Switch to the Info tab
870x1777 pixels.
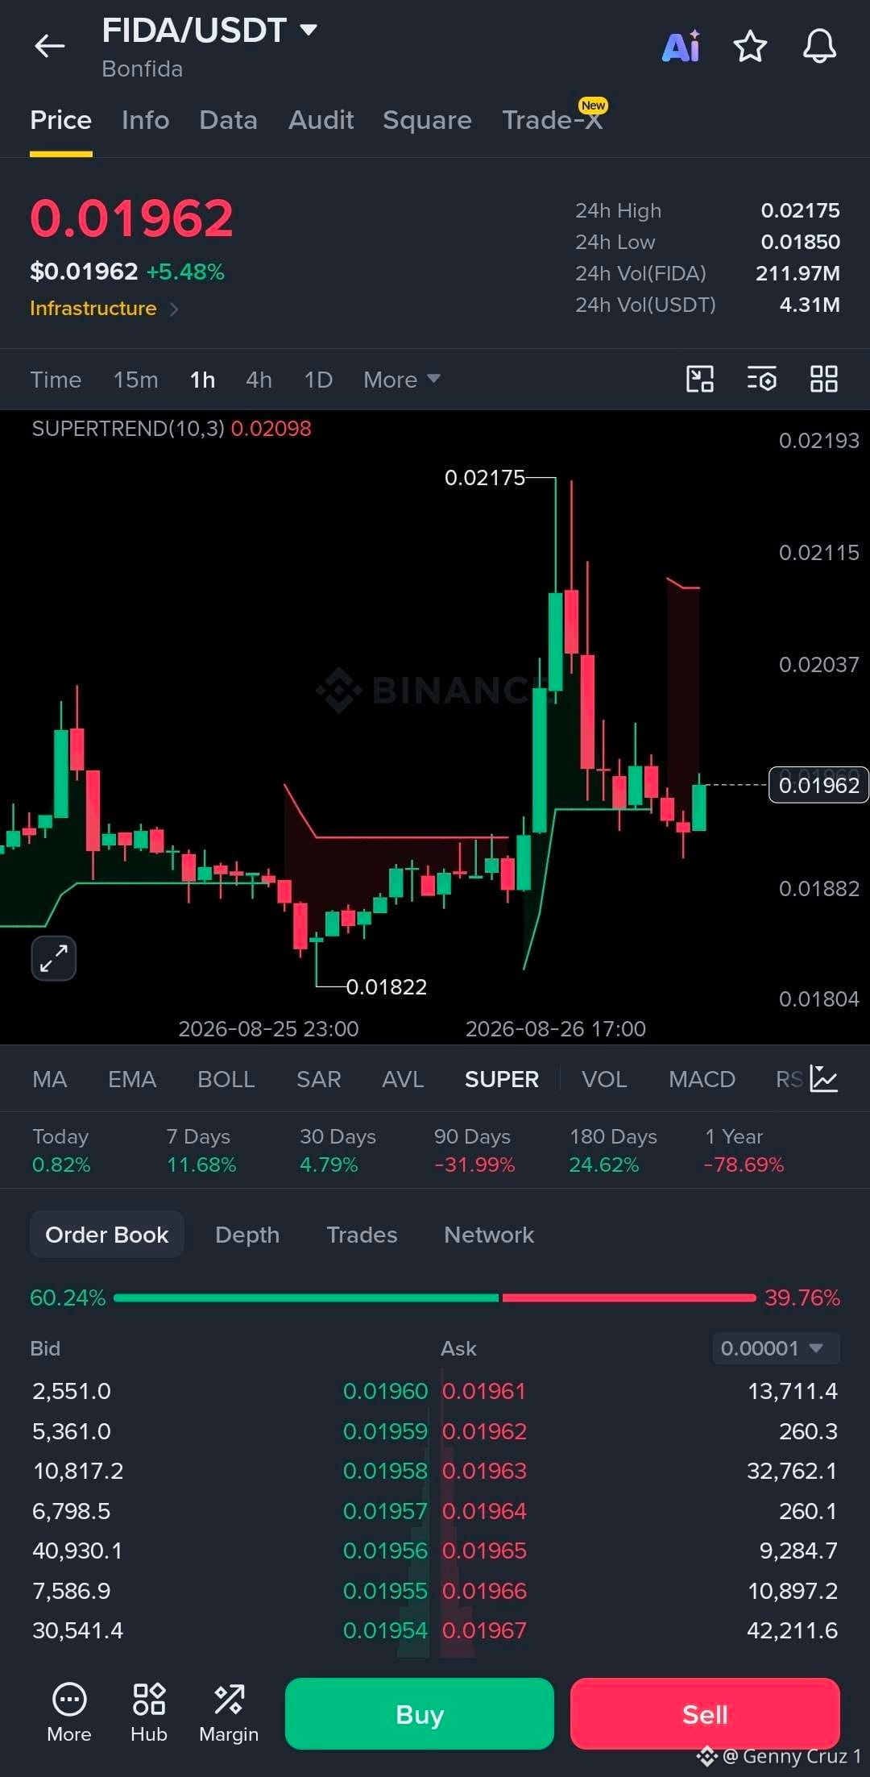[x=145, y=120]
